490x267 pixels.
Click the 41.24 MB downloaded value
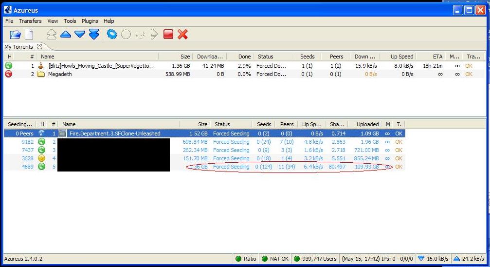click(x=213, y=66)
